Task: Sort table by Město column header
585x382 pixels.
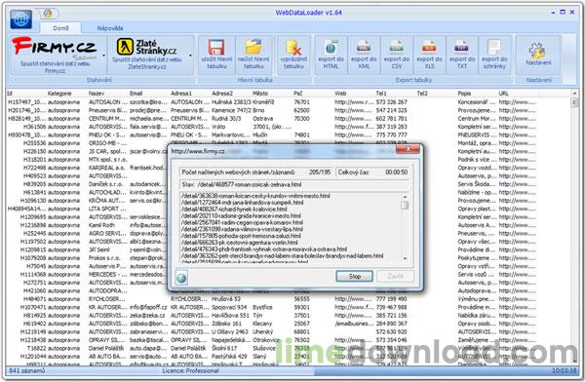Action: point(273,94)
